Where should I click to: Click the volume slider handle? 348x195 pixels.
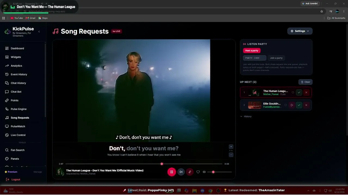click(213, 172)
